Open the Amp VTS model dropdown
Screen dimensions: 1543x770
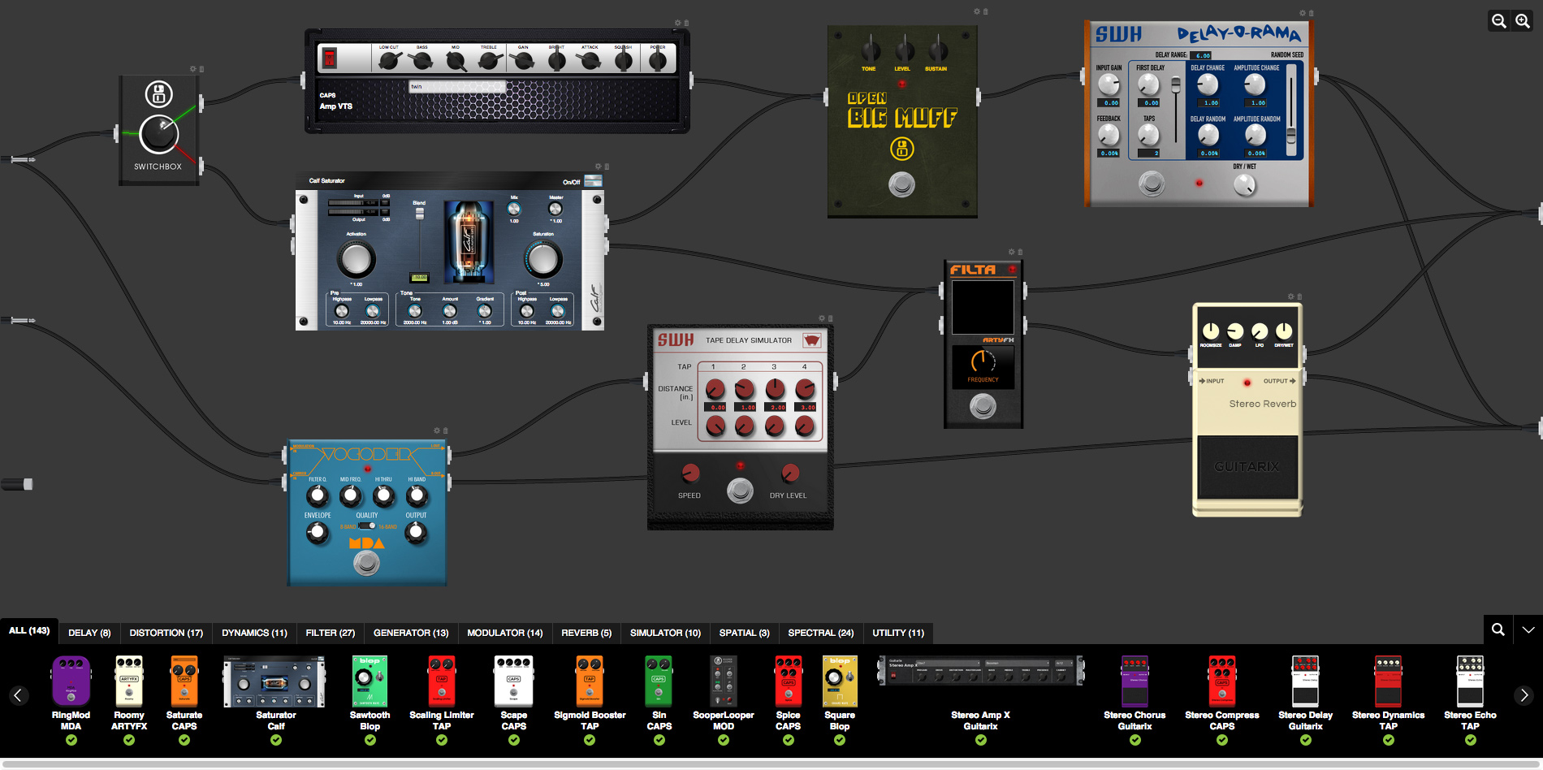tap(457, 86)
